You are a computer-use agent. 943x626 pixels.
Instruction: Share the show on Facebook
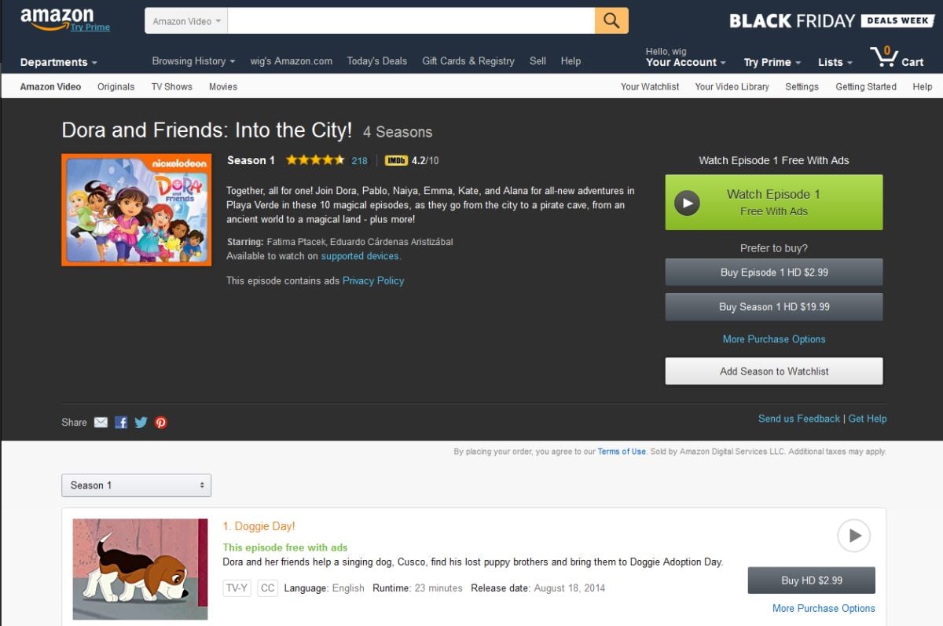coord(121,422)
